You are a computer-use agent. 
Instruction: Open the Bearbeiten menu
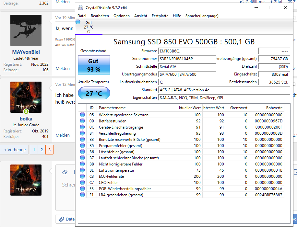pyautogui.click(x=100, y=16)
